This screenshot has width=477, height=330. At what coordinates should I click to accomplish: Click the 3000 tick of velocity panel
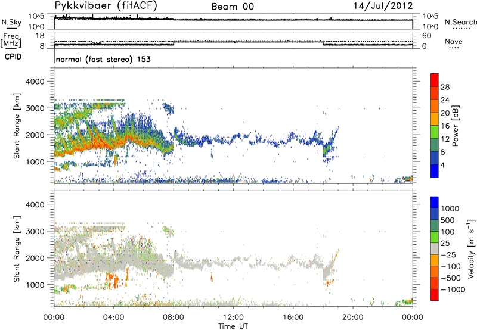point(35,231)
